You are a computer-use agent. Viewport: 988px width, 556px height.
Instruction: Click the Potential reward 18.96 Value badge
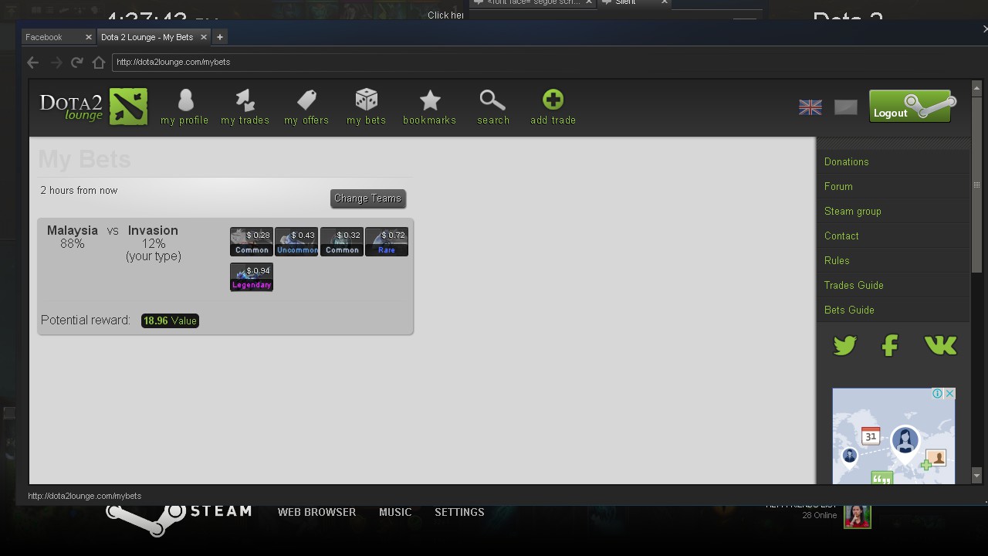170,320
